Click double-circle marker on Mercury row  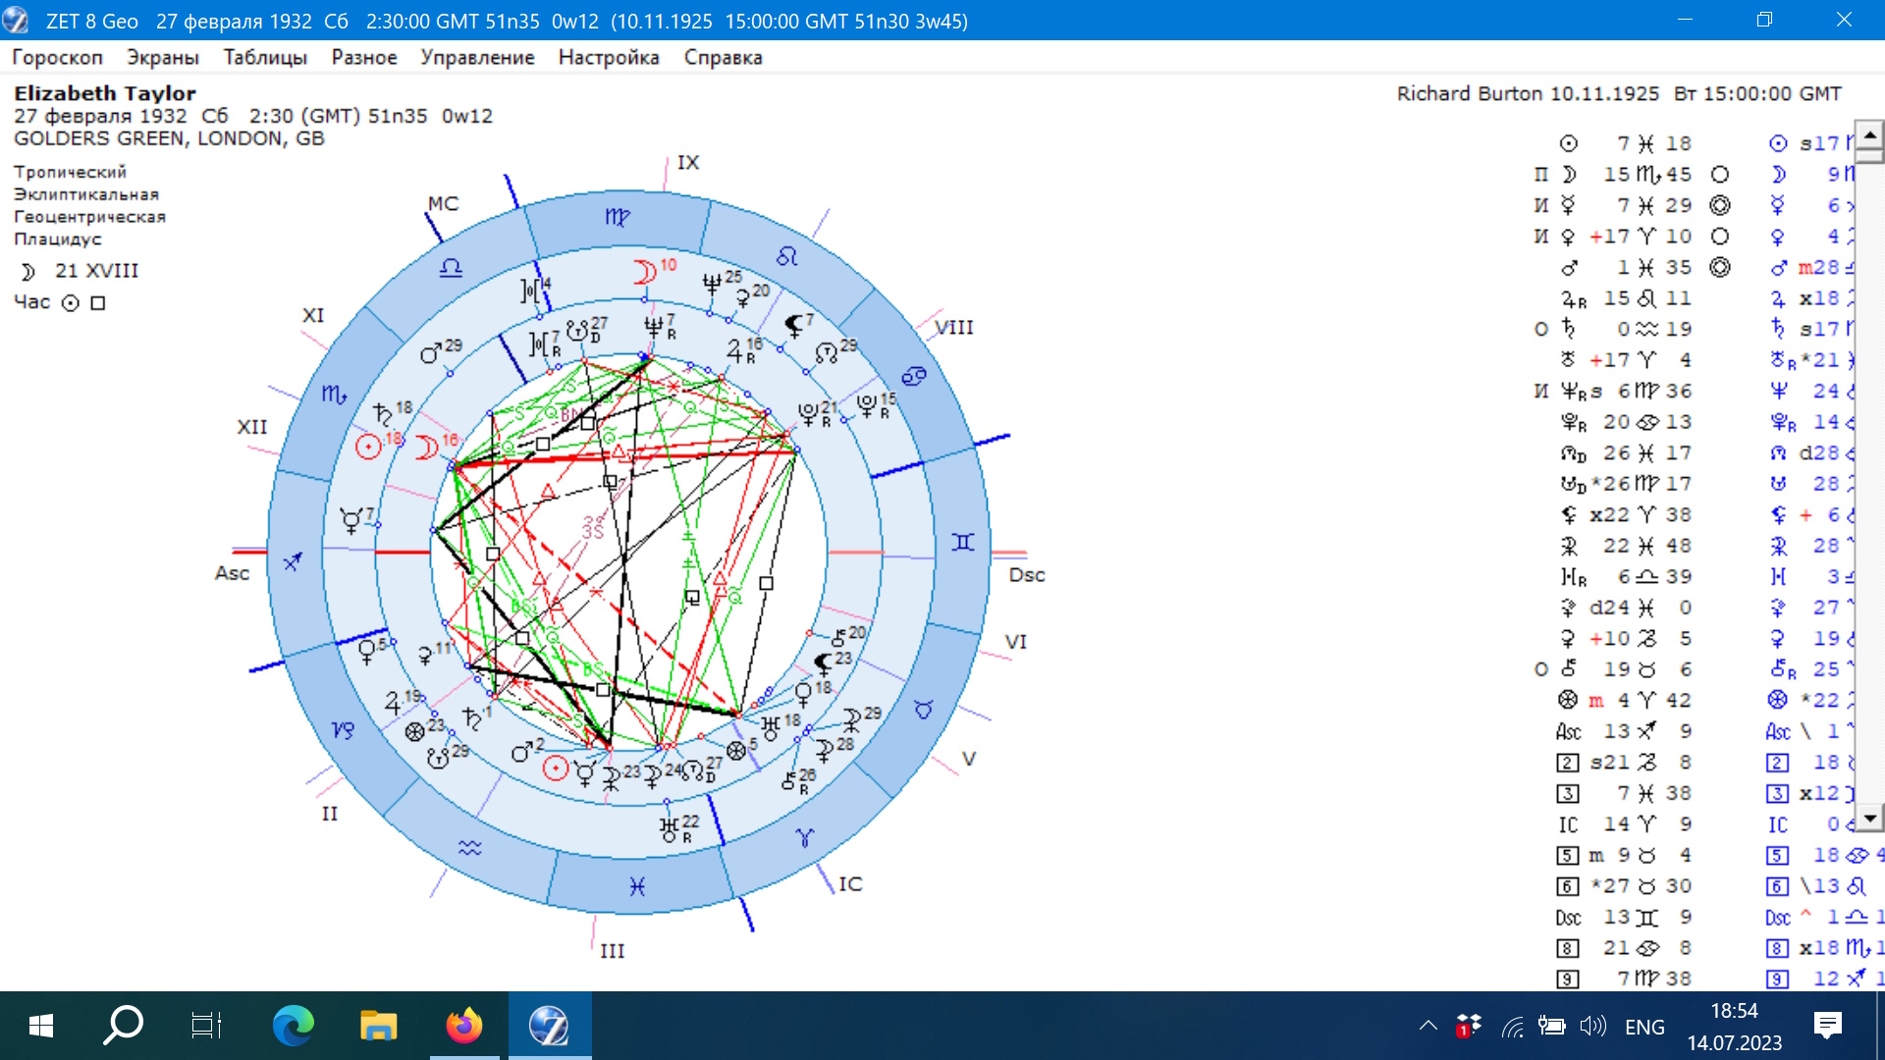point(1719,205)
